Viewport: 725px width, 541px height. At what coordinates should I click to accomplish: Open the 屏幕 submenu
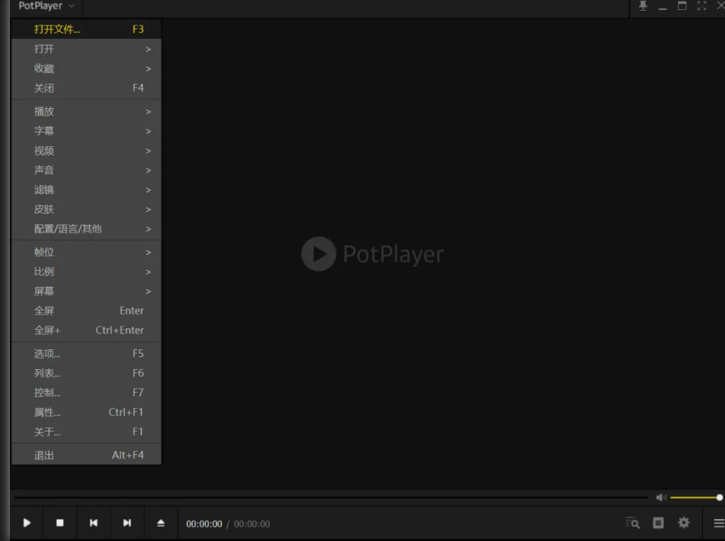click(87, 291)
